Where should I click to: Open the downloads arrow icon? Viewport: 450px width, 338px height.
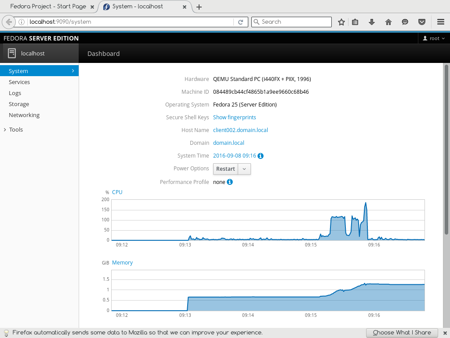pos(372,22)
